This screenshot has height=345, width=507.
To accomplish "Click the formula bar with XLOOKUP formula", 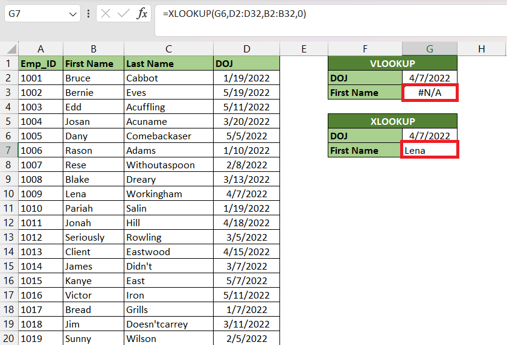I will coord(331,21).
